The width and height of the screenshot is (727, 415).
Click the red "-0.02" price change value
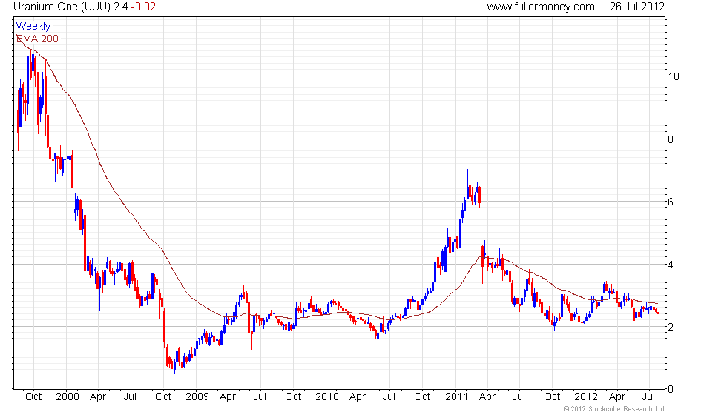142,7
